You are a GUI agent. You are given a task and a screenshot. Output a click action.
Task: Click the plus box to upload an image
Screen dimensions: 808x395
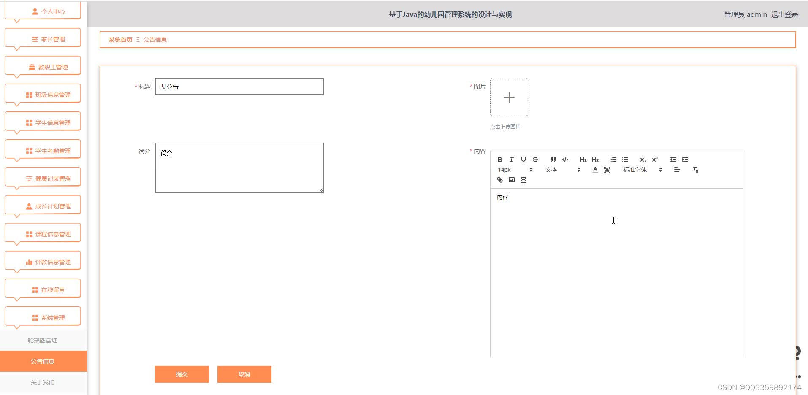(x=509, y=97)
